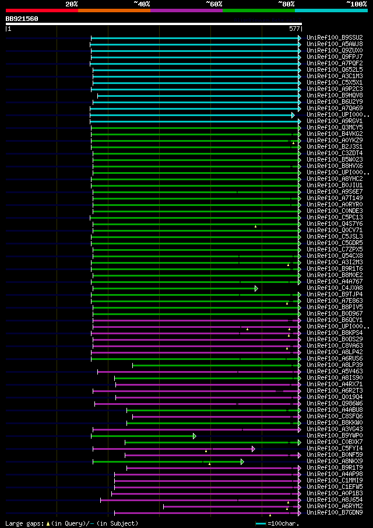
Task: Click the green ~80% identity legend segment
Action: click(x=259, y=11)
